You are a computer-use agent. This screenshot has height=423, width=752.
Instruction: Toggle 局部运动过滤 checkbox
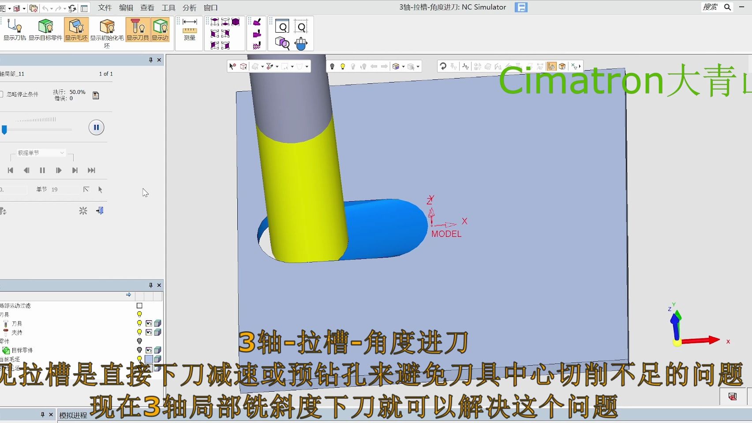point(139,306)
